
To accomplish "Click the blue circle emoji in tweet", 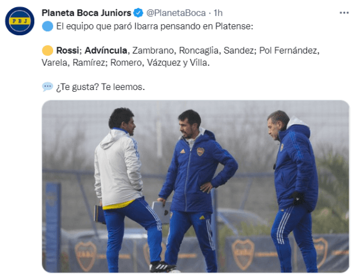I will point(47,26).
